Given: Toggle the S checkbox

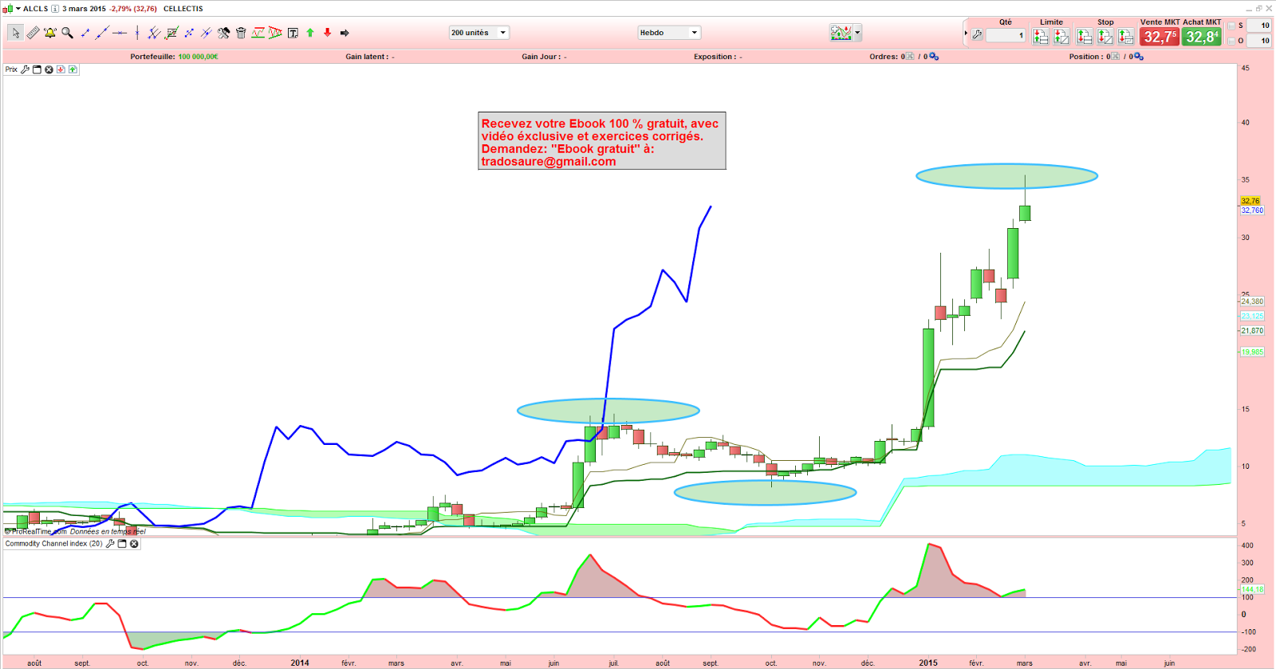Looking at the screenshot, I should (x=1231, y=26).
